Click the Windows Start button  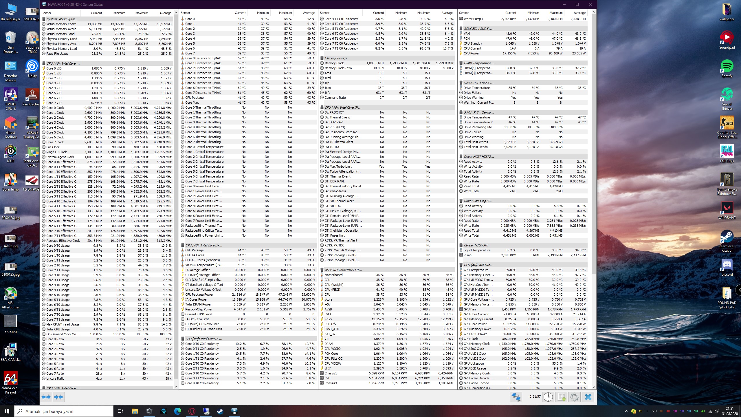click(7, 411)
